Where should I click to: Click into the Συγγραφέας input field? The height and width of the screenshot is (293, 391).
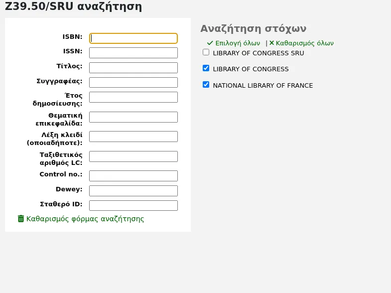(133, 83)
